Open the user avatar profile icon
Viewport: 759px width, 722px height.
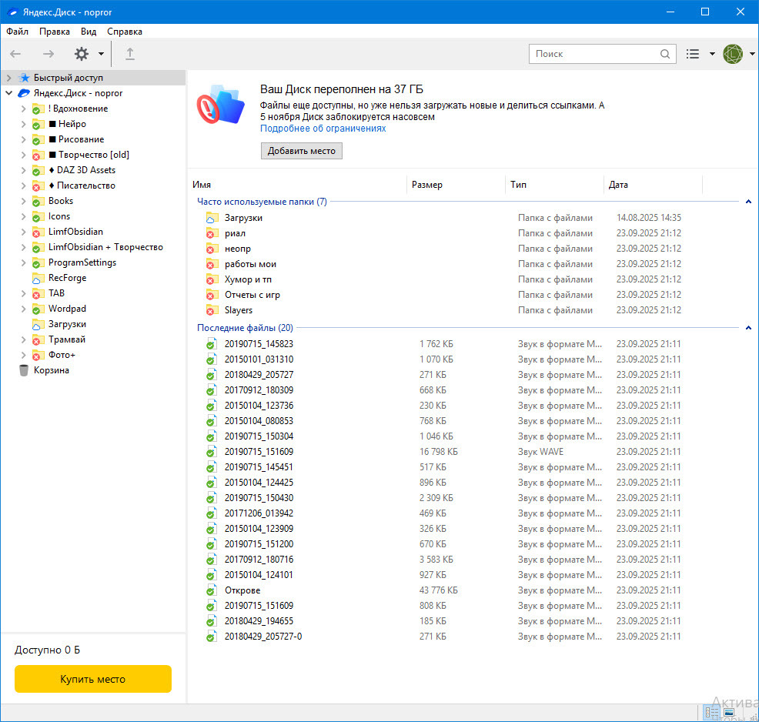point(733,54)
